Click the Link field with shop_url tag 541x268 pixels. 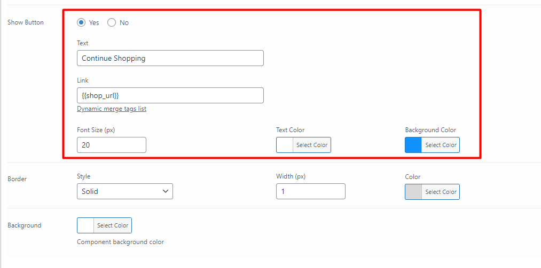pos(170,95)
